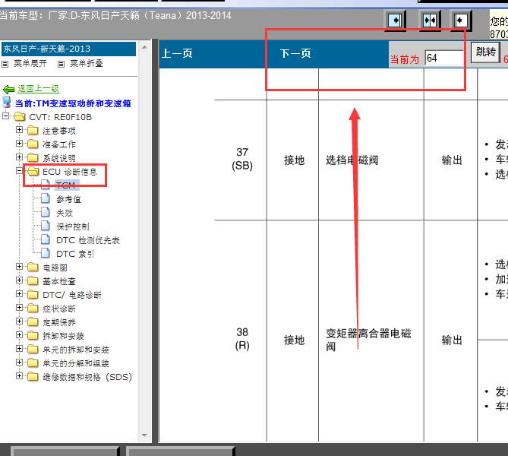The height and width of the screenshot is (456, 508).
Task: Click the third panel layout icon at top right
Action: point(462,21)
